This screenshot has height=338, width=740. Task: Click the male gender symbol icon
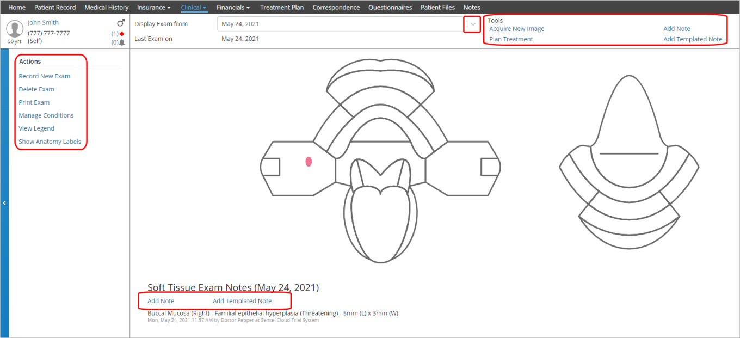pos(121,23)
